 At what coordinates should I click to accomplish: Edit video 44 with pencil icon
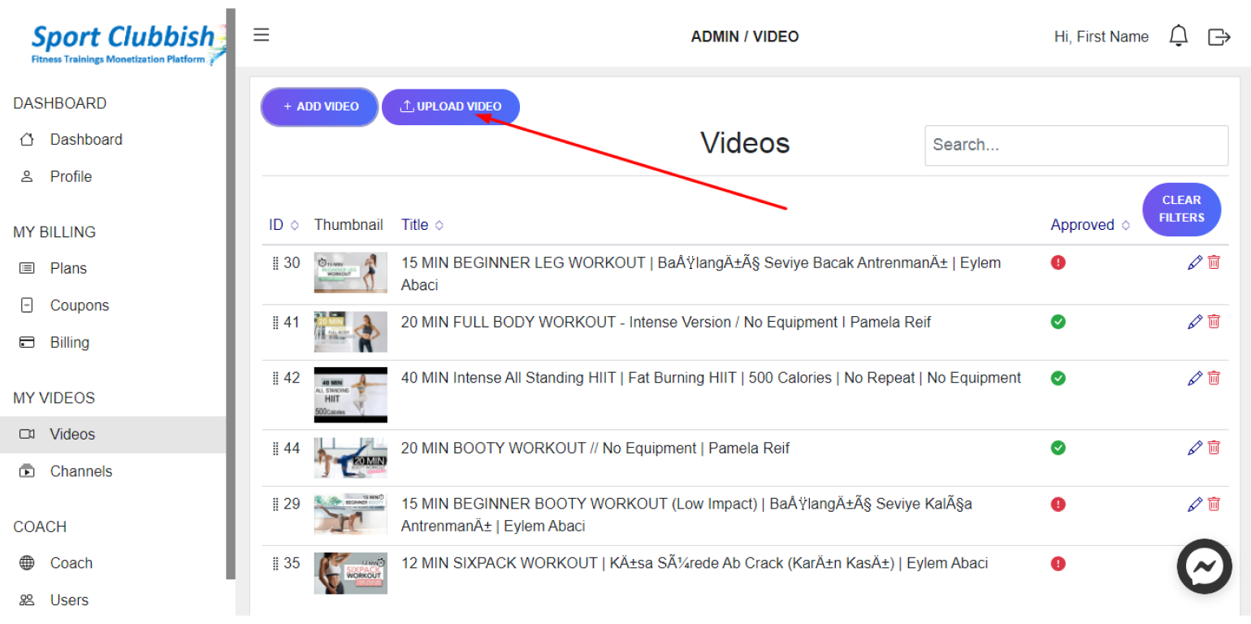click(x=1194, y=448)
